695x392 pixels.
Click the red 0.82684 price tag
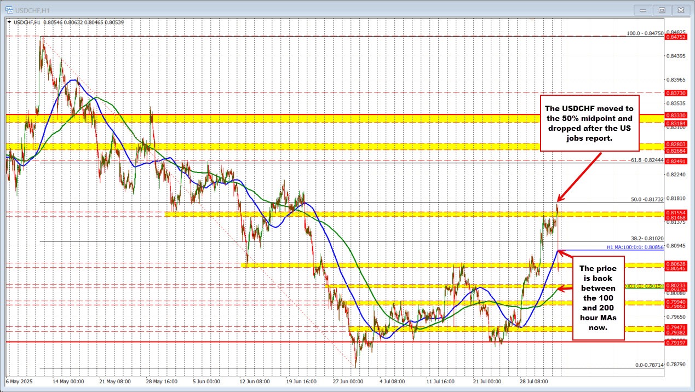point(676,151)
